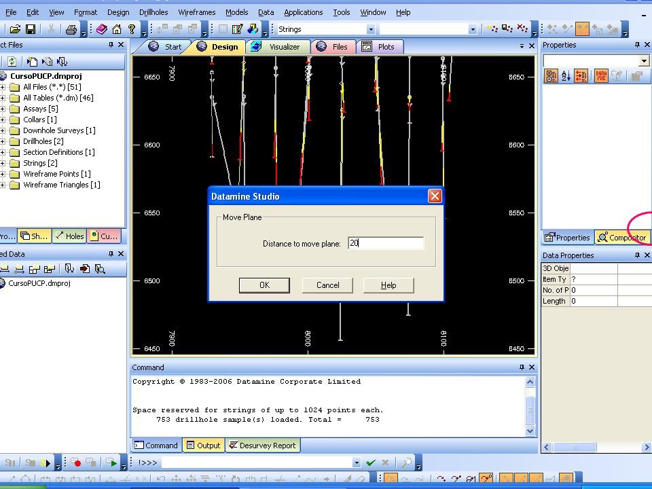Click the command line input field

[256, 463]
